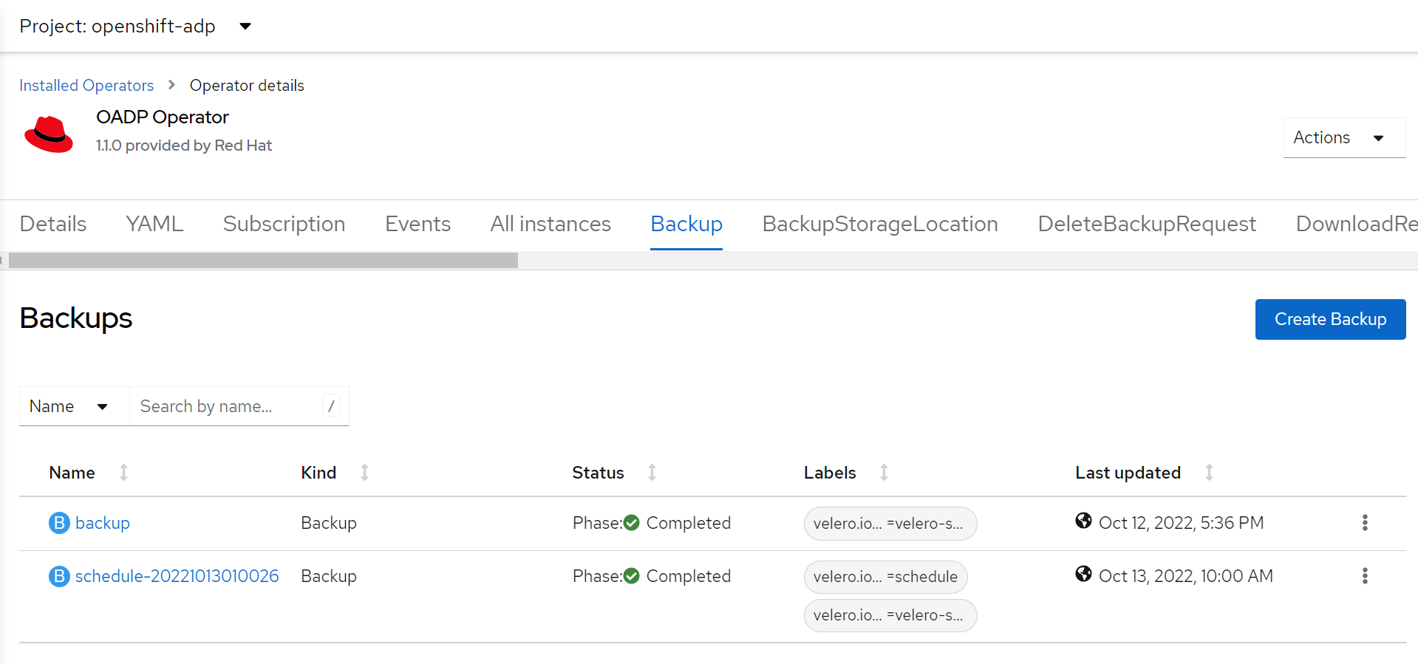
Task: Click the B badge beside schedule-20221013010026
Action: tap(59, 576)
